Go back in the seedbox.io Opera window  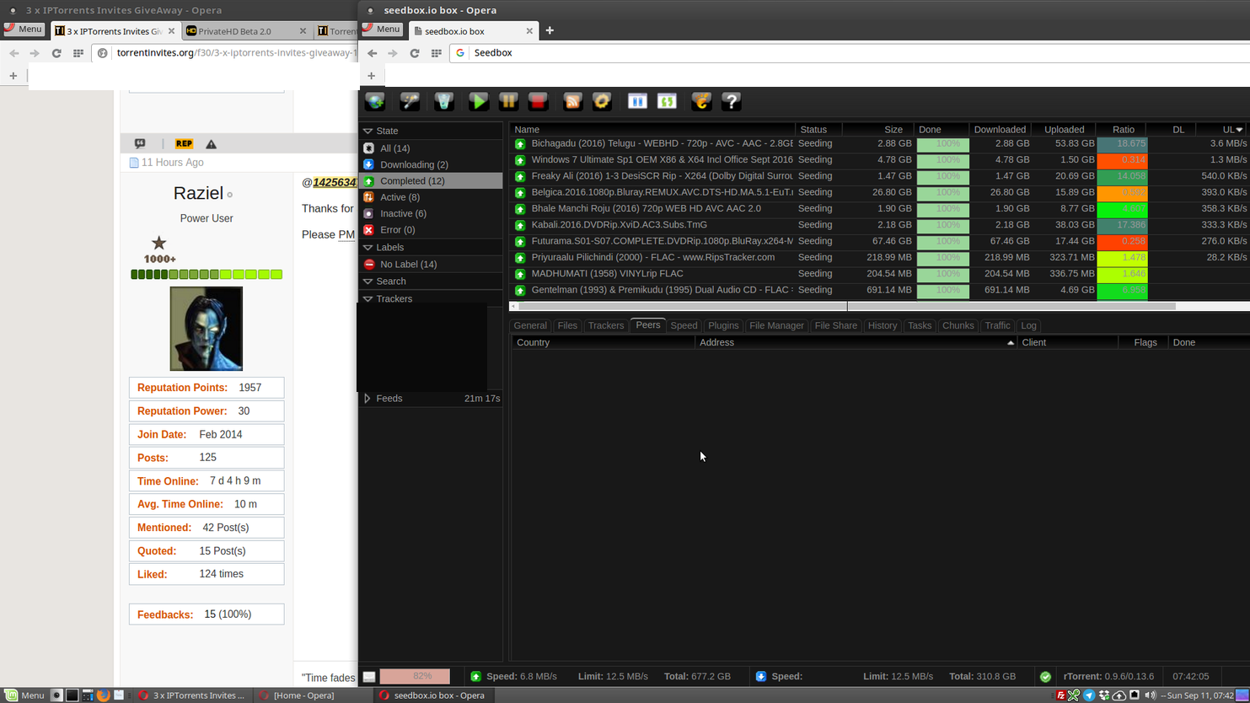(373, 52)
